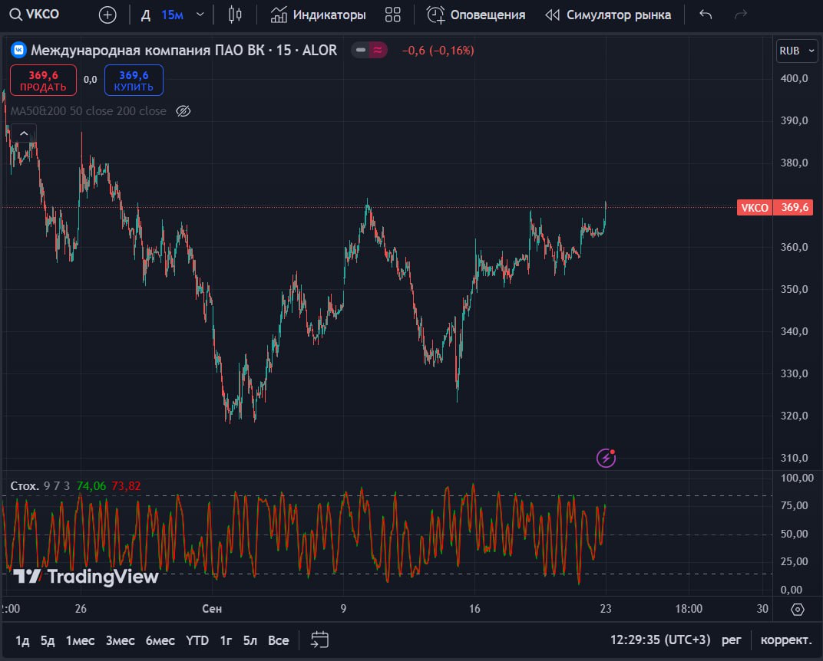Click the price change -0,6 (-0,16%) text
823x661 pixels.
(x=438, y=51)
